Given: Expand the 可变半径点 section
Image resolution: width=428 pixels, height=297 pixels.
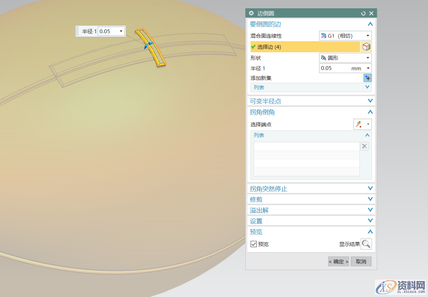Looking at the screenshot, I should (x=311, y=101).
